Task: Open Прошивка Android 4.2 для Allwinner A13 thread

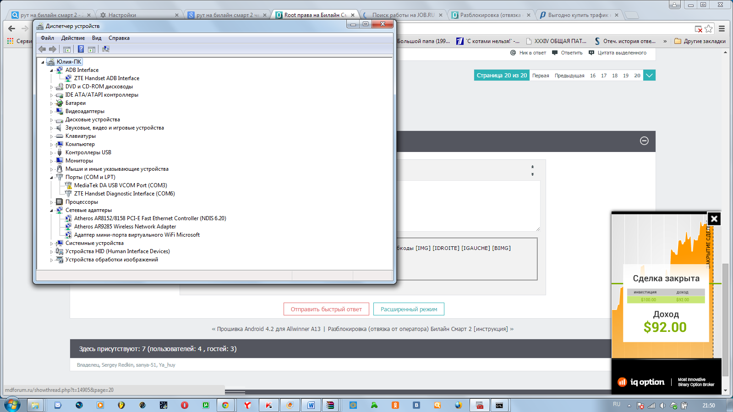Action: (x=268, y=329)
